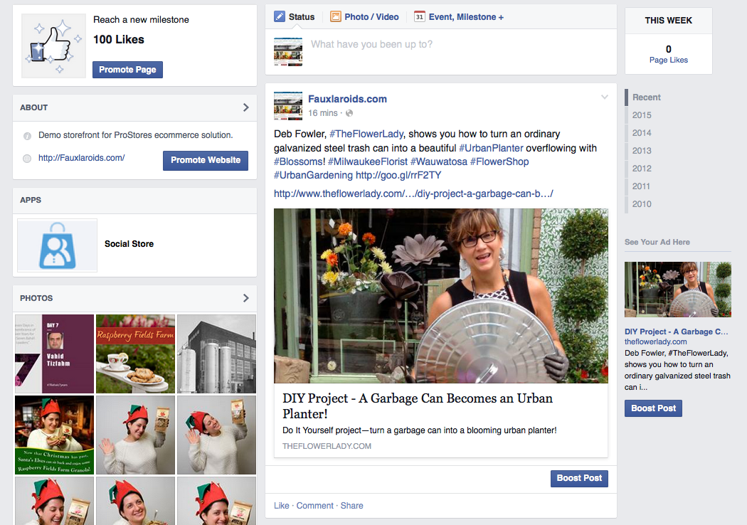Open the Raspberry Fields Farm photo

[x=135, y=354]
